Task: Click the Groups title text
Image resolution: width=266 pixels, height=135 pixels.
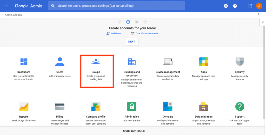Action: (96, 72)
